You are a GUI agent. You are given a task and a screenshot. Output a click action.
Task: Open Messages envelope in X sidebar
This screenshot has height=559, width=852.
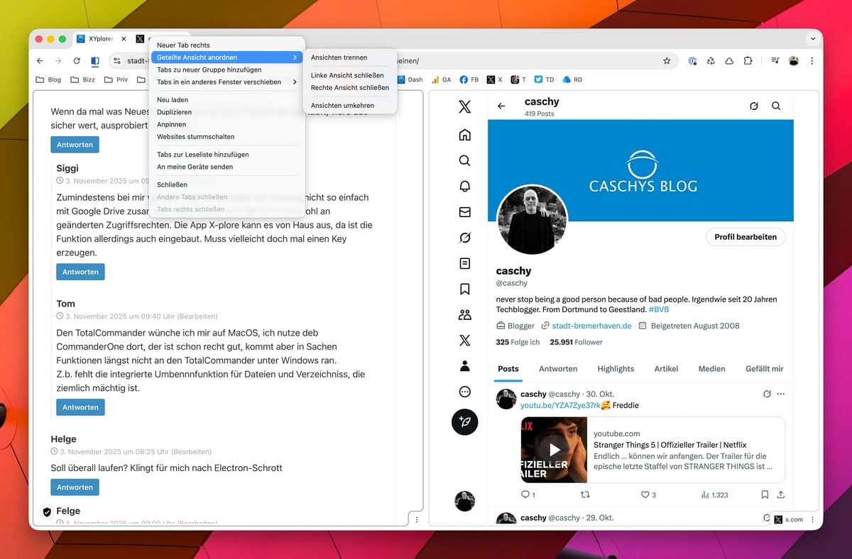pos(464,212)
